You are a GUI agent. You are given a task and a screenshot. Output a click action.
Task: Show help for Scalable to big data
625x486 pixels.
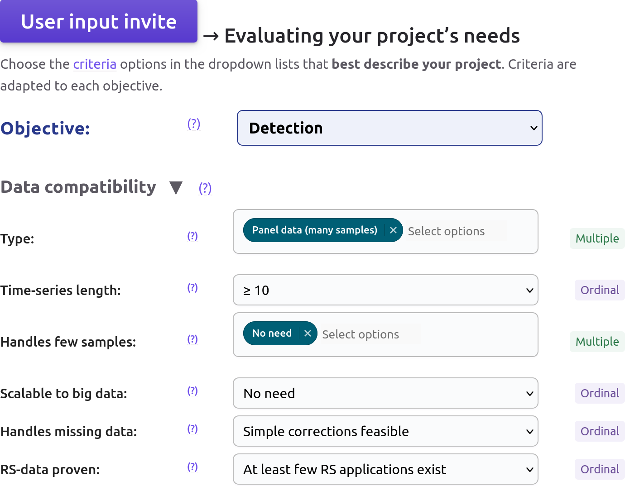tap(192, 391)
